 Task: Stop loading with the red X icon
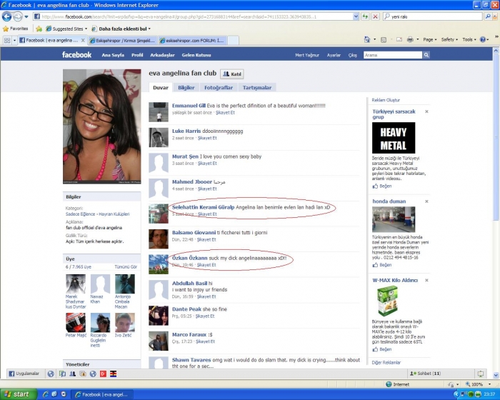pyautogui.click(x=375, y=16)
